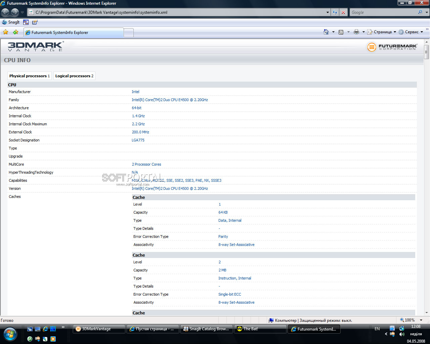Image resolution: width=430 pixels, height=344 pixels.
Task: Switch to 3DMarkVantage taskbar button
Action: (x=99, y=329)
